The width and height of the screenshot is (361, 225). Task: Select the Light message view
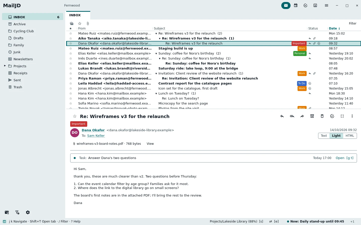[336, 136]
